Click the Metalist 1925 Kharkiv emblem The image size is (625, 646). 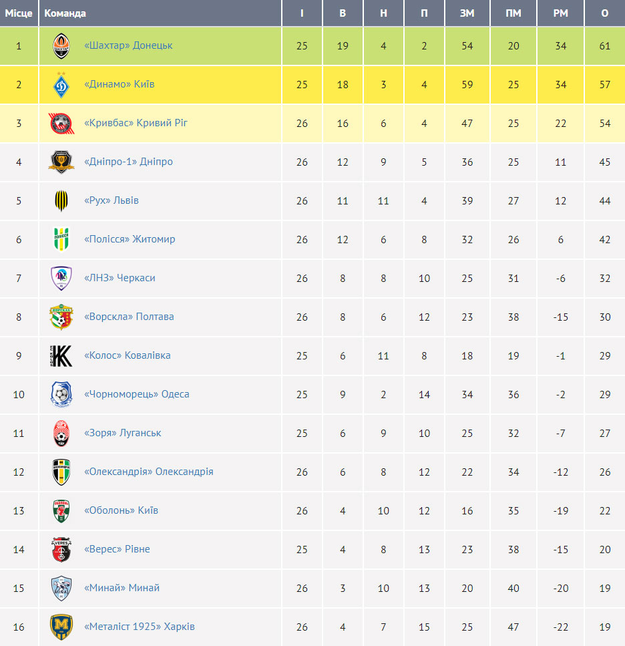pyautogui.click(x=61, y=627)
